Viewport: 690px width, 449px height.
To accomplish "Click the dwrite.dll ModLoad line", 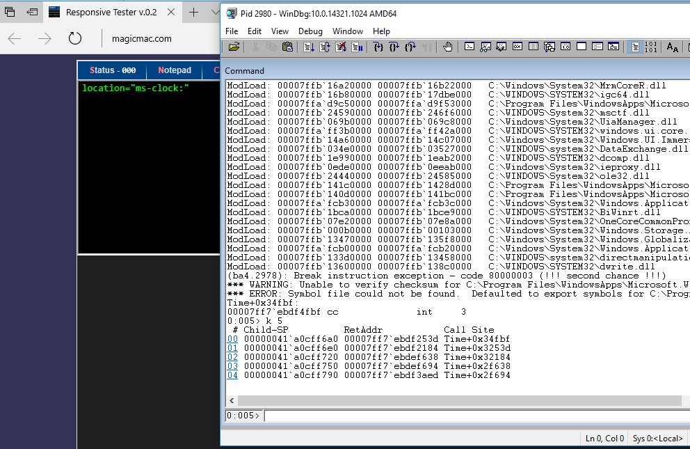I will (441, 267).
